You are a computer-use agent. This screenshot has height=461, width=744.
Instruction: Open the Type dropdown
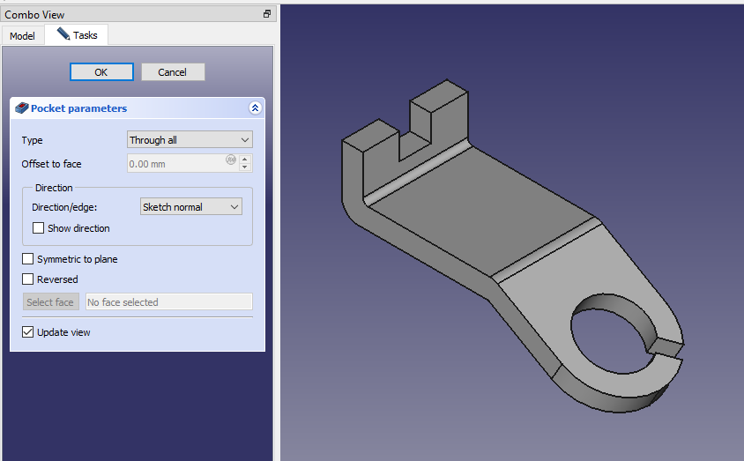190,140
